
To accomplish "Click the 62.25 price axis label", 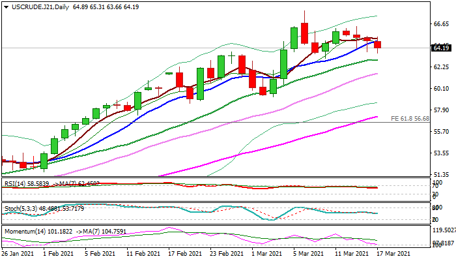I will point(442,67).
